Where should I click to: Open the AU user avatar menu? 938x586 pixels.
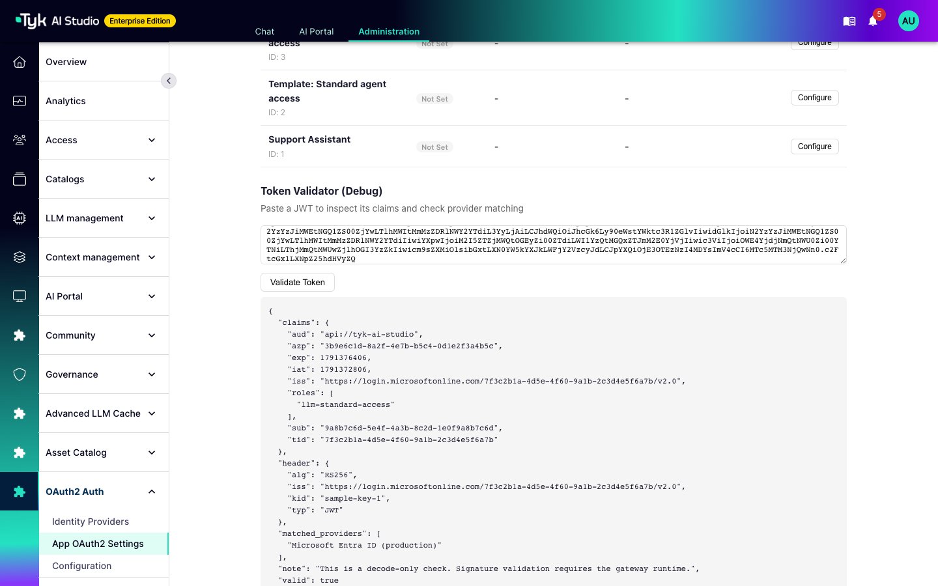908,21
